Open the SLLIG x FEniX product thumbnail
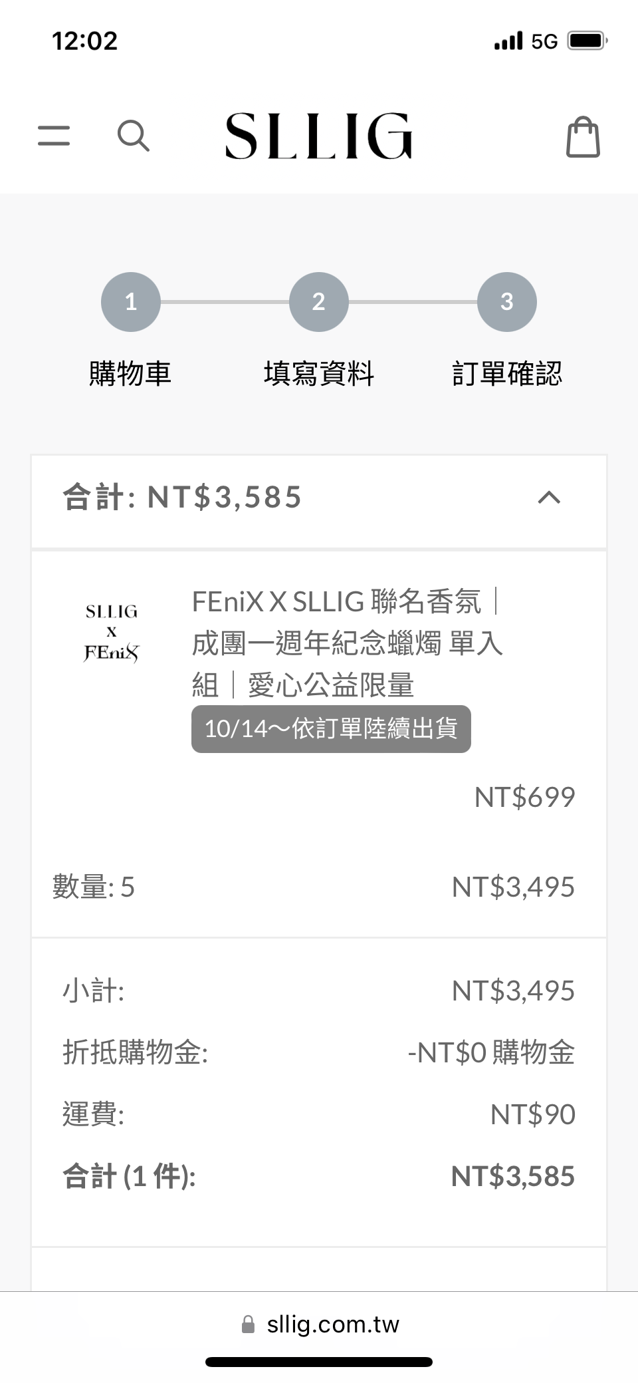Viewport: 638px width, 1383px height. (x=112, y=633)
